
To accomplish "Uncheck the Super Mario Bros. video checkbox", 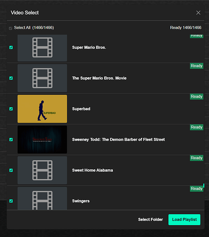I will pyautogui.click(x=11, y=47).
